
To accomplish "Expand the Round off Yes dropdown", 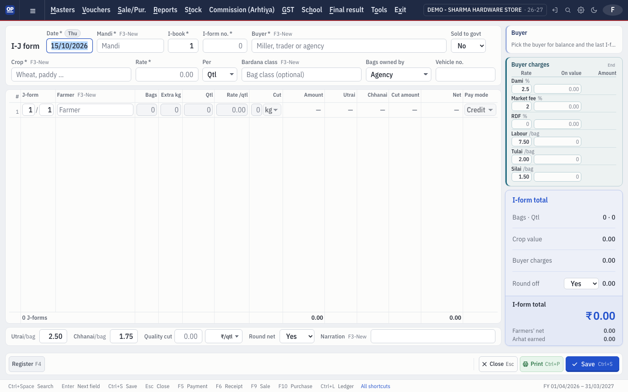I will (581, 284).
